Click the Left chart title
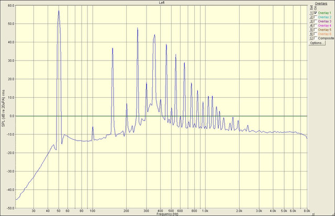The image size is (335, 216). click(162, 3)
